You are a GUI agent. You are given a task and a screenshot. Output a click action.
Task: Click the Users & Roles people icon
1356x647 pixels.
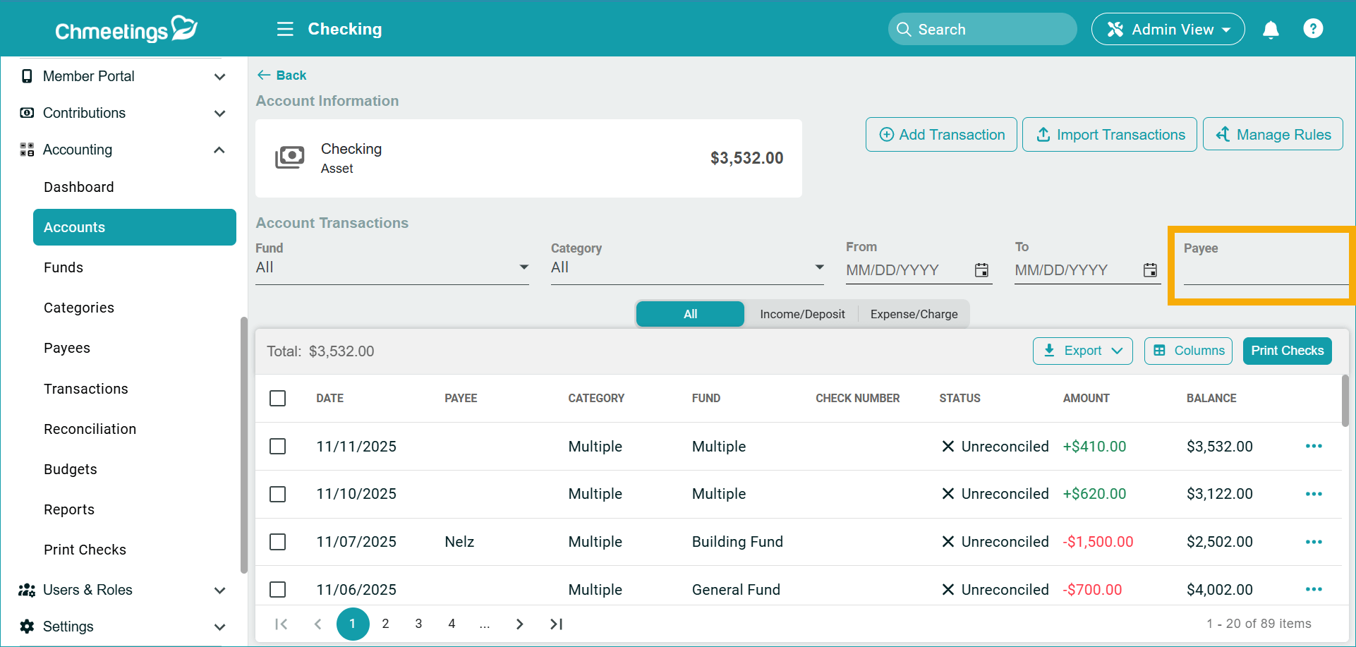[27, 590]
